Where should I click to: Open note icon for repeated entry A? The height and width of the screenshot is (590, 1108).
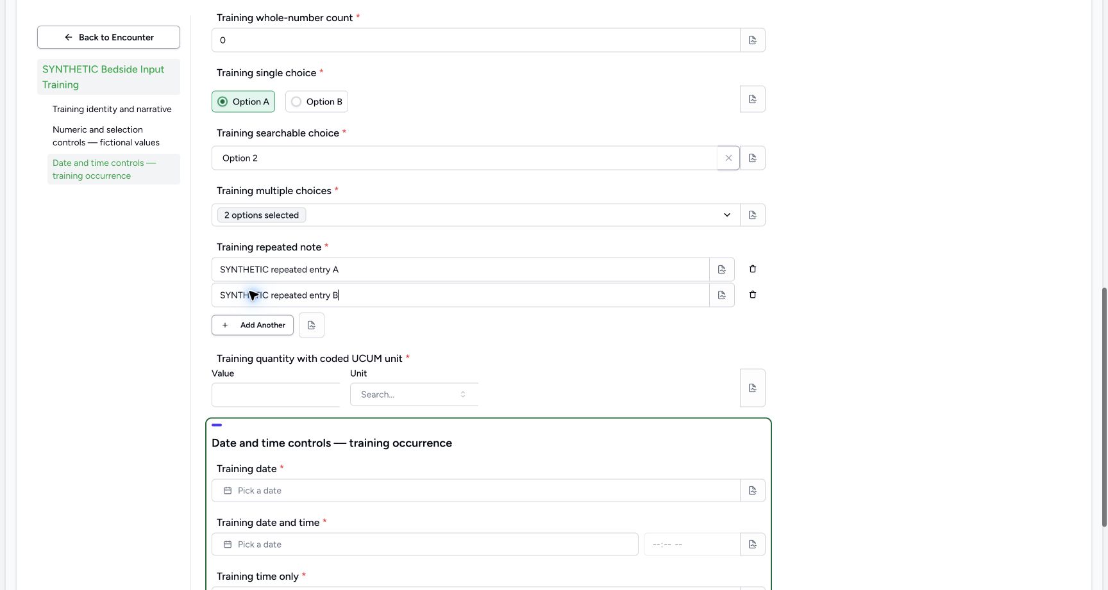tap(722, 270)
